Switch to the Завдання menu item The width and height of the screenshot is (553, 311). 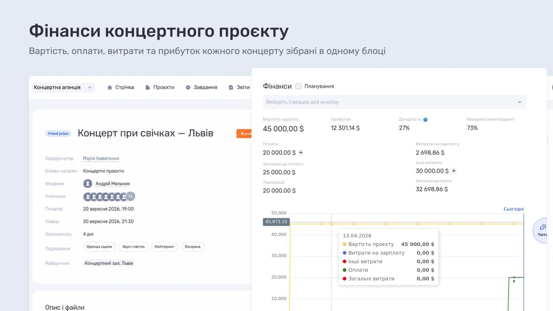point(205,87)
